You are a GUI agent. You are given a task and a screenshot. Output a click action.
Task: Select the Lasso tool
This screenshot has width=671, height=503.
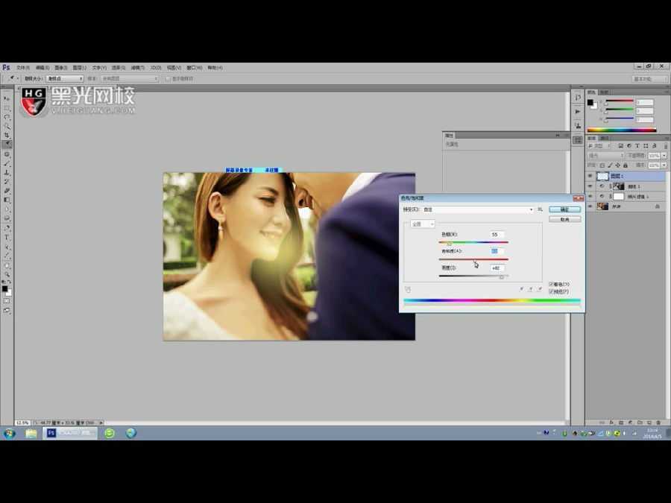coord(7,117)
